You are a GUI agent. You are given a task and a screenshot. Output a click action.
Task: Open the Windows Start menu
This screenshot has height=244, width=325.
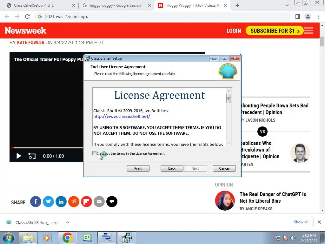(x=8, y=238)
